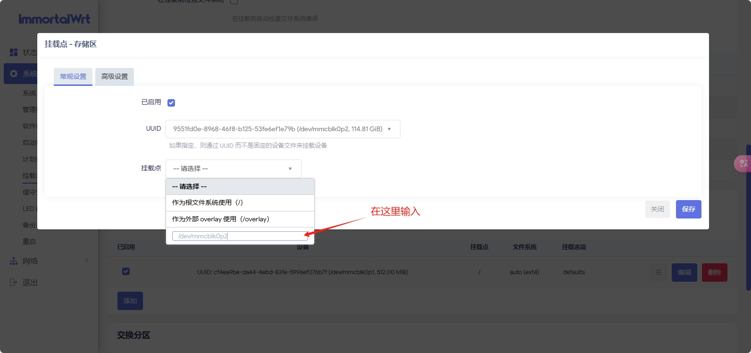Screen dimensions: 751x353
Task: Click the custom mount point input field
Action: click(240, 236)
